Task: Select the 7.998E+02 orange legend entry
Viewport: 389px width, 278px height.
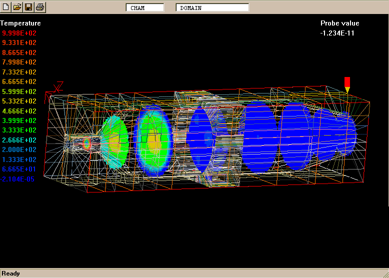Action: point(19,62)
